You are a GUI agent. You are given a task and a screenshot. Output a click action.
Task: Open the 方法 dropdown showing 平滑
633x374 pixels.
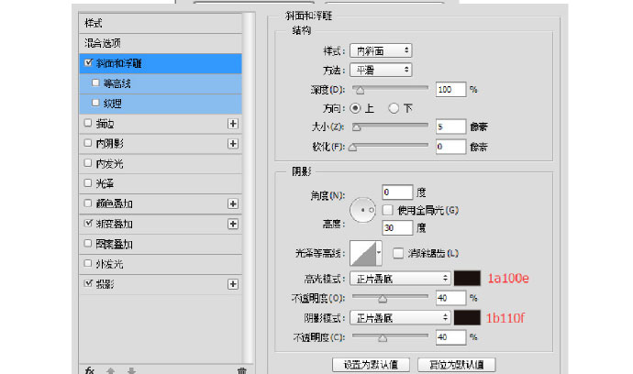coord(381,71)
